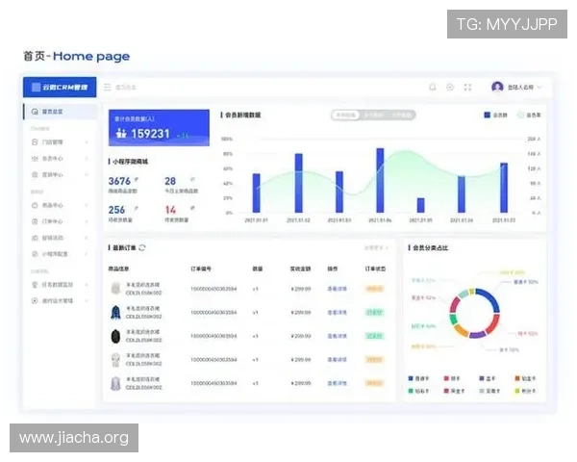Image resolution: width=577 pixels, height=462 pixels.
Task: Click the number 28 statistic
Action: point(170,181)
